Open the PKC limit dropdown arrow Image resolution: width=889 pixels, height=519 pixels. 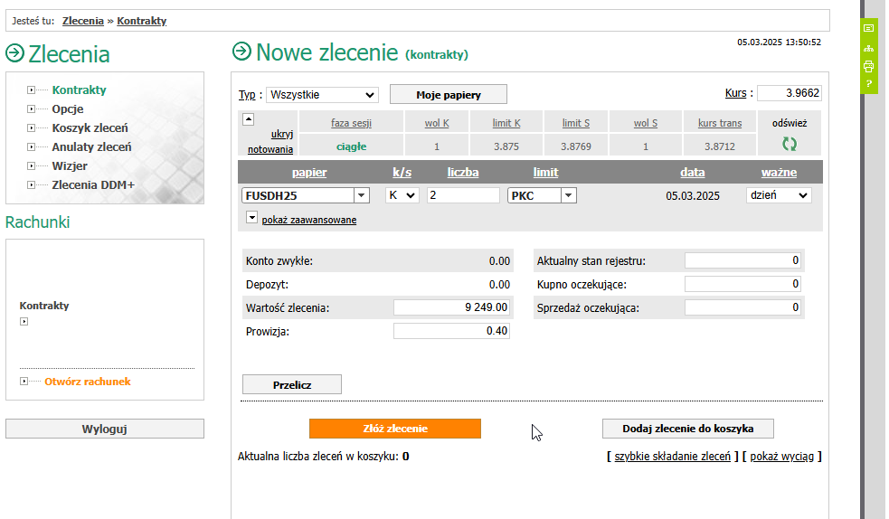(x=569, y=195)
